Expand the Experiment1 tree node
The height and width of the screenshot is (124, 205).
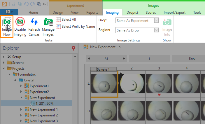21,86
